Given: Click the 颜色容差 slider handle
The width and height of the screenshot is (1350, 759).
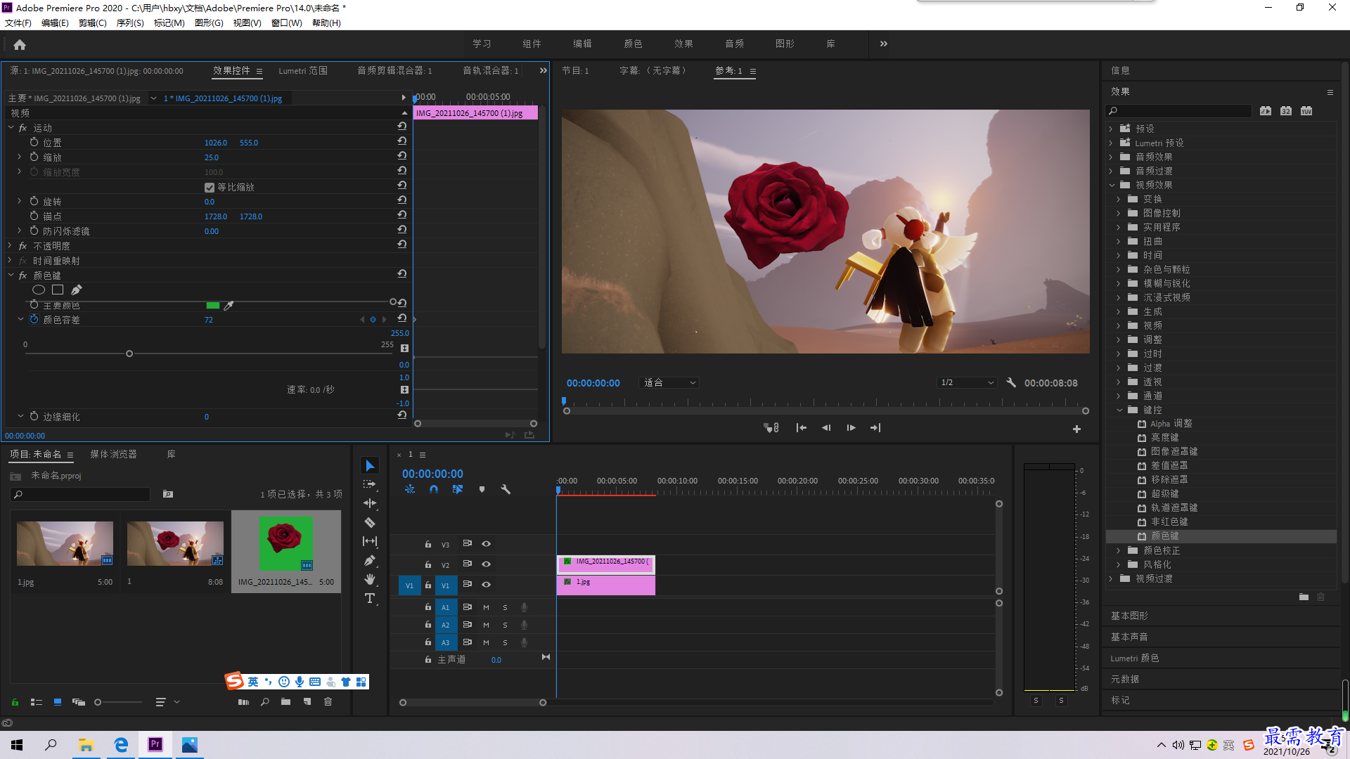Looking at the screenshot, I should (x=129, y=353).
